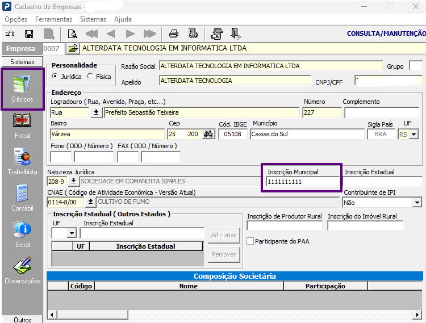
Task: Select Física personality radio button
Action: point(90,76)
